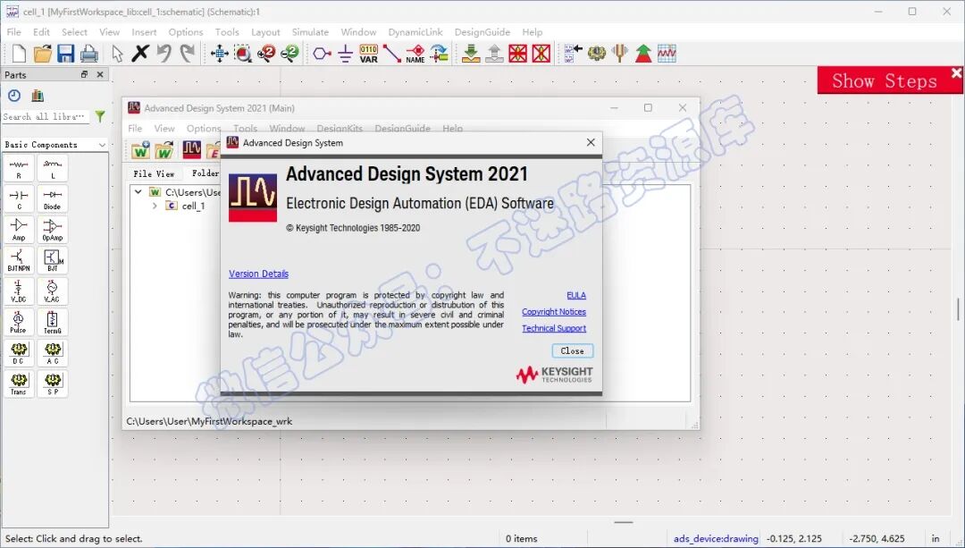Image resolution: width=965 pixels, height=548 pixels.
Task: Click green filter funnel in Parts panel
Action: [100, 116]
